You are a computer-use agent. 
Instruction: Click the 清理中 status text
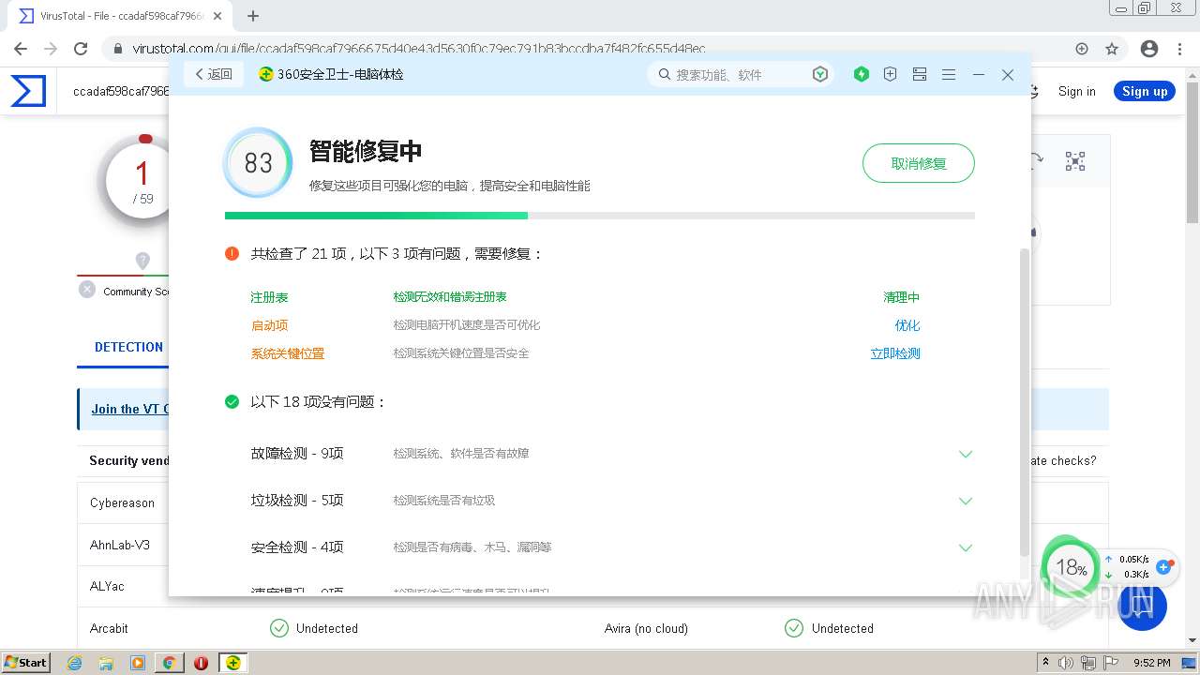(x=902, y=297)
